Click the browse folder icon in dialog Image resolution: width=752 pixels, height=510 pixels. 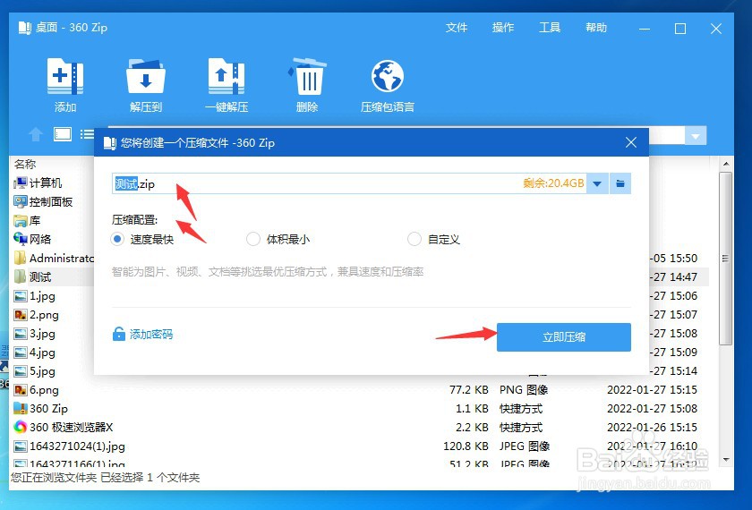pyautogui.click(x=620, y=183)
